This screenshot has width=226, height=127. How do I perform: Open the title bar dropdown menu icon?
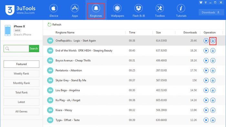coord(206,3)
